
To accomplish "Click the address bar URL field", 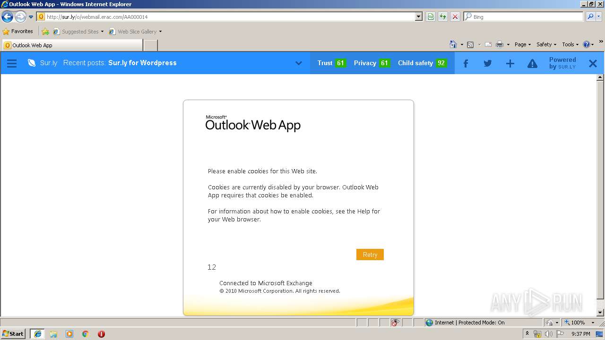I will tap(226, 17).
